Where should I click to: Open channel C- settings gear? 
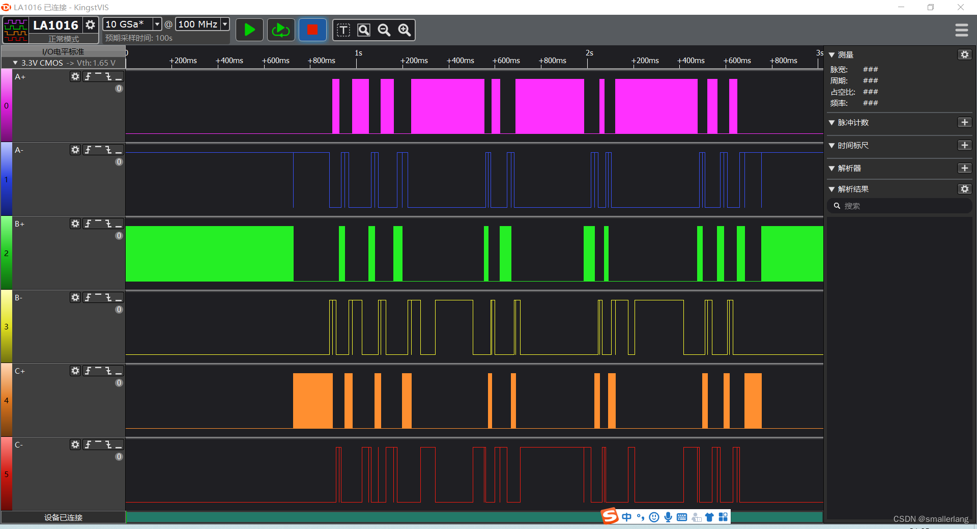[x=75, y=444]
